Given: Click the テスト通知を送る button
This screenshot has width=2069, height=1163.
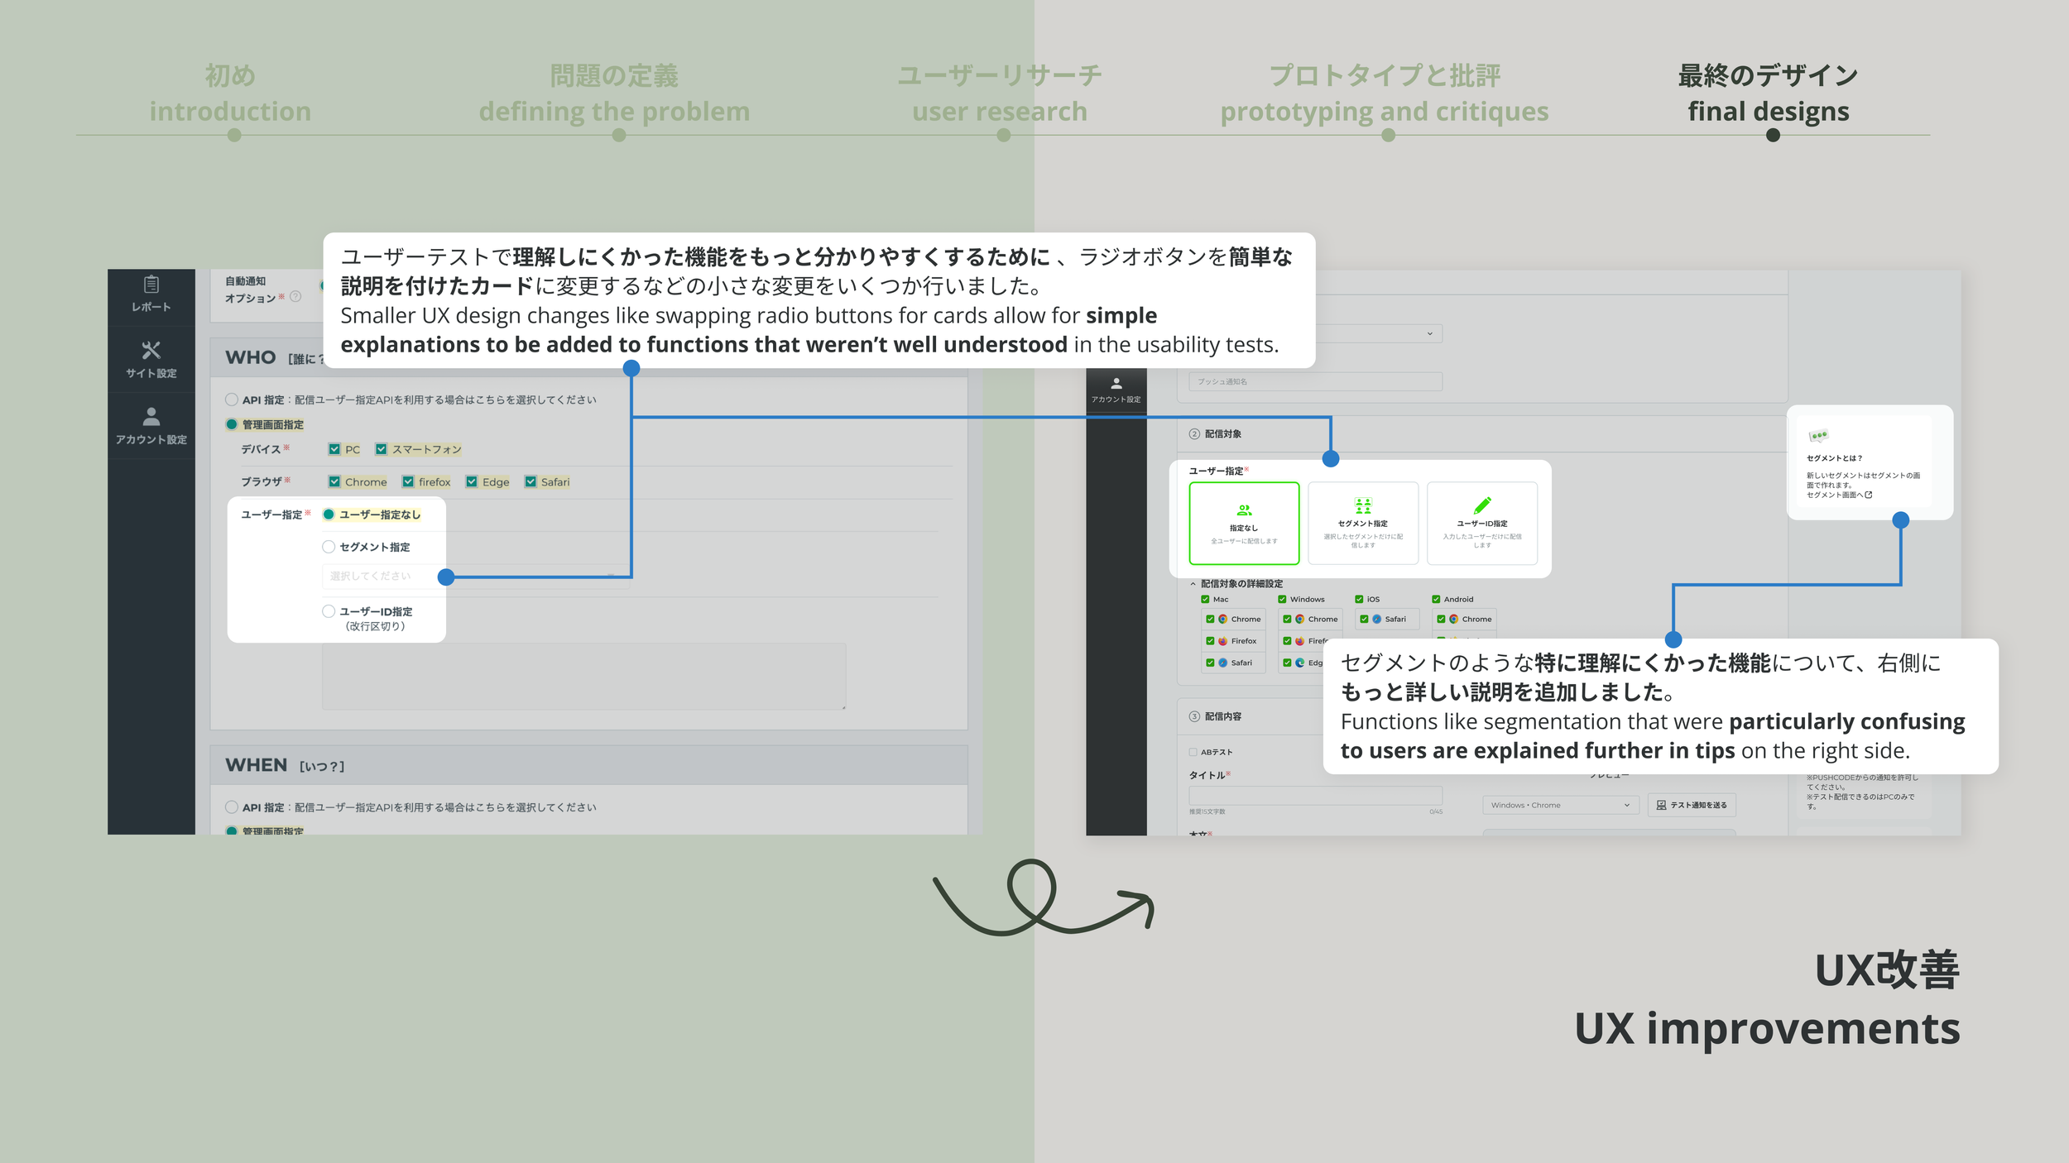Looking at the screenshot, I should pos(1691,805).
